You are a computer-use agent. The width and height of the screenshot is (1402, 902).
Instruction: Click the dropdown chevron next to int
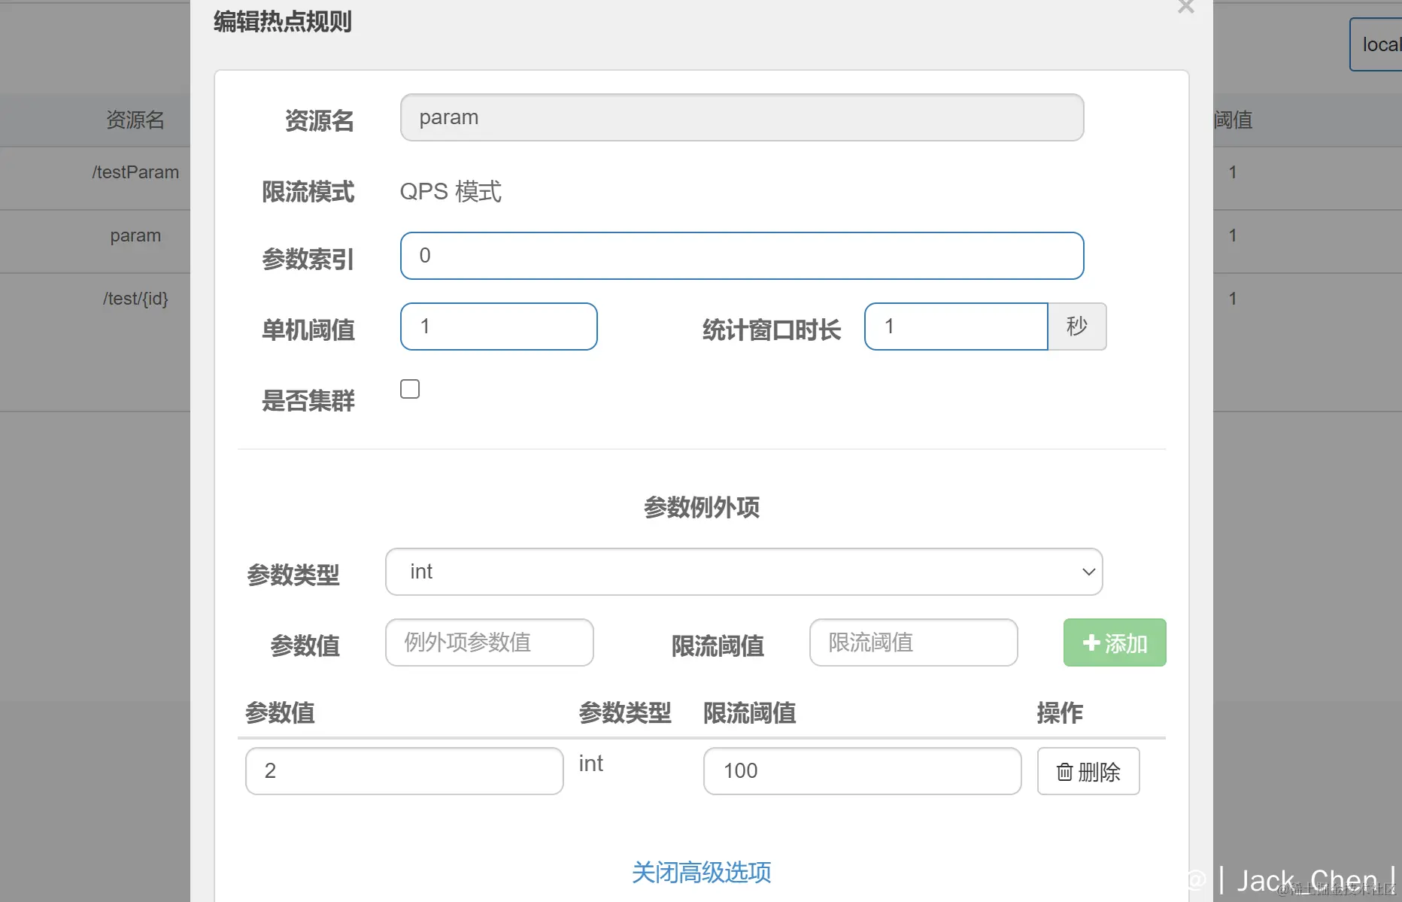[x=1088, y=572]
